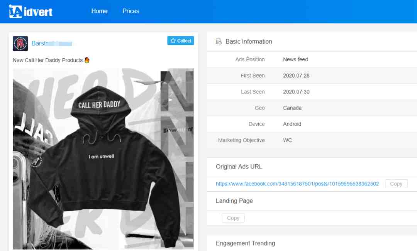Open the Barstool advertiser name link
Screen dimensions: 417x251
[52, 43]
